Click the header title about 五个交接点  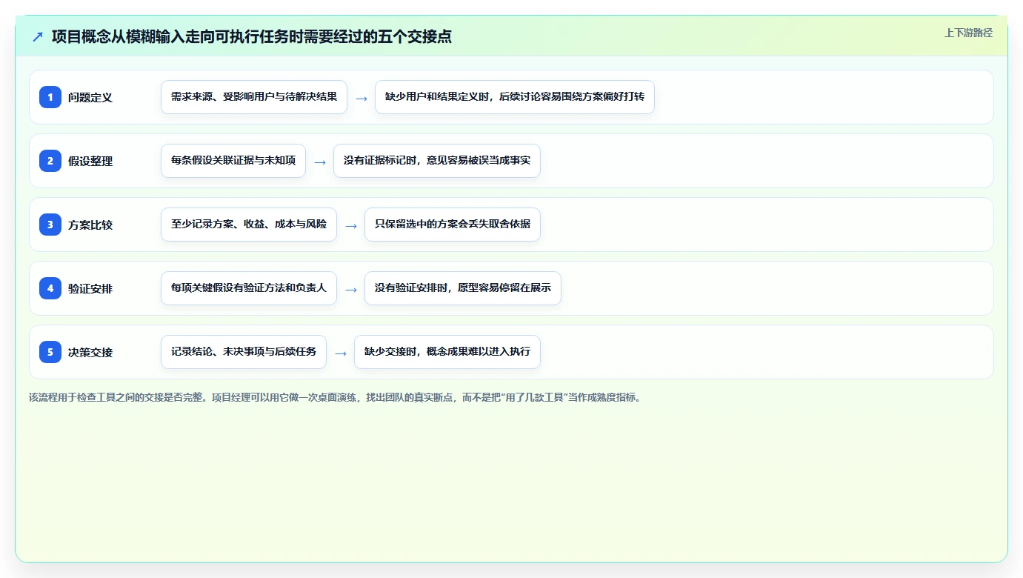tap(252, 36)
